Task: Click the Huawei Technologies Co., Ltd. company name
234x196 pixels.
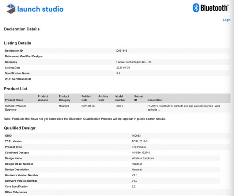Action: coord(134,62)
